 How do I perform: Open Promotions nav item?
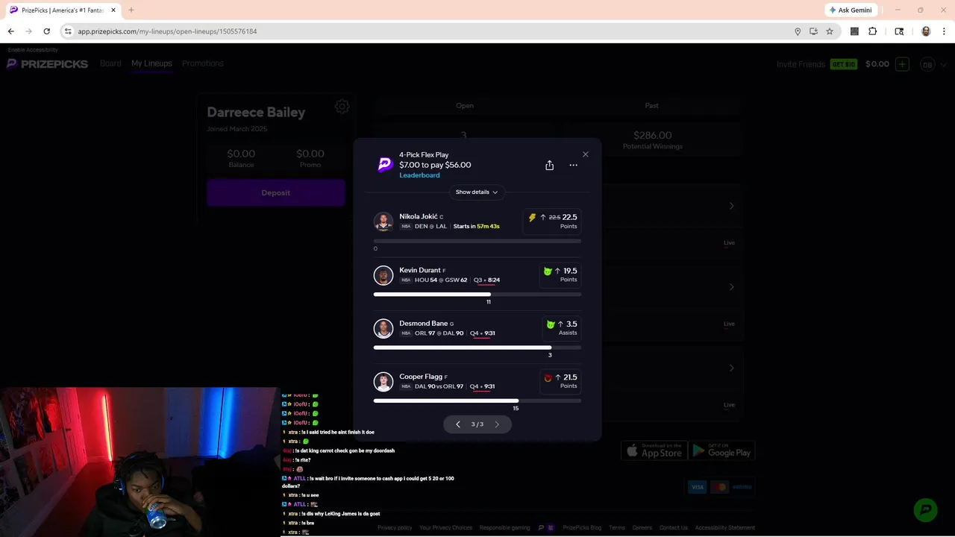[x=203, y=63]
